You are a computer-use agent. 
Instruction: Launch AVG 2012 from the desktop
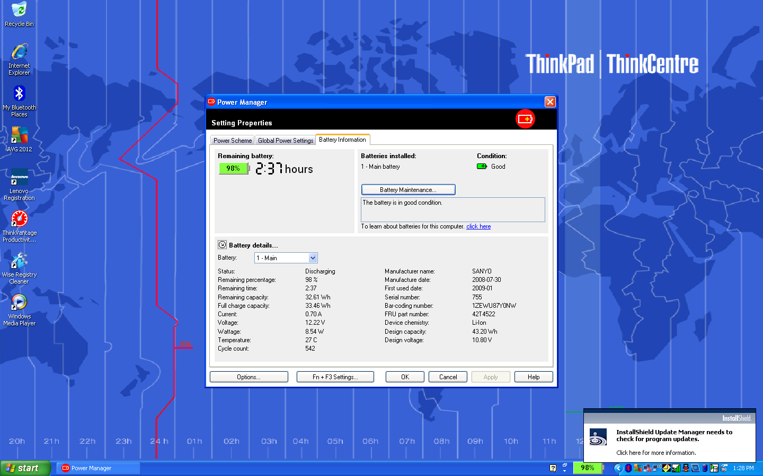[19, 140]
